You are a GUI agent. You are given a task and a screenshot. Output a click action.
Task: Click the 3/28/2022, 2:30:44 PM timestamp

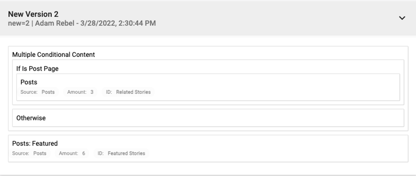point(117,23)
